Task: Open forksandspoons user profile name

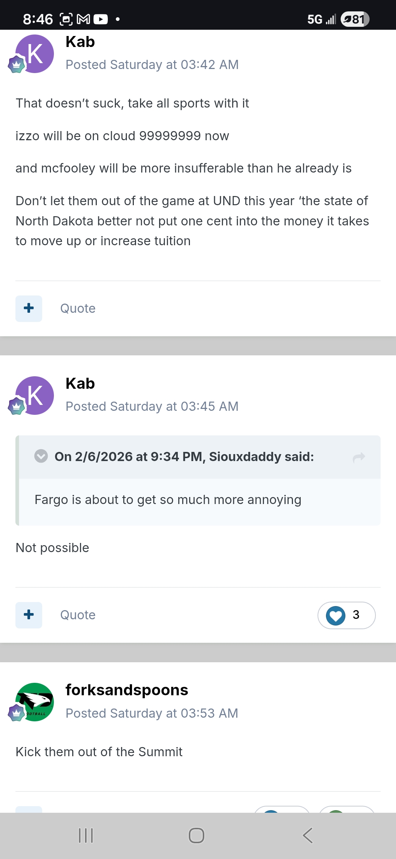Action: [x=126, y=690]
